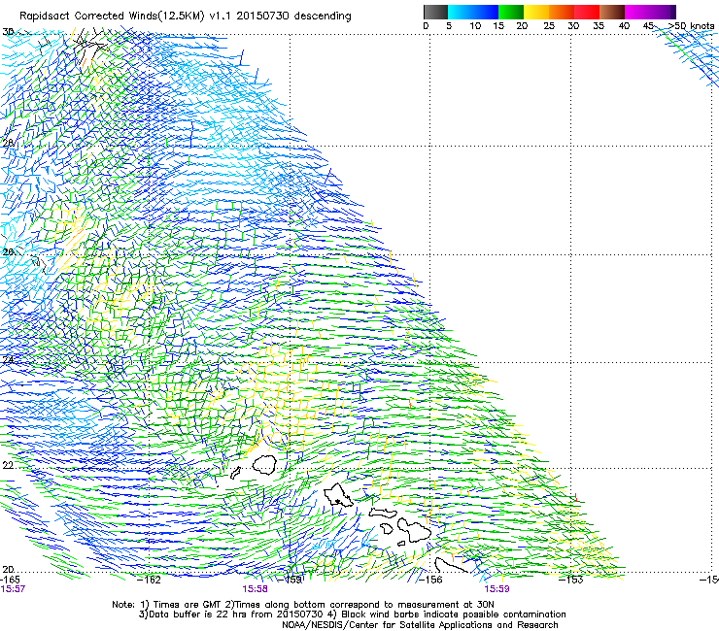
Task: Click the legend label 25
Action: (x=549, y=26)
